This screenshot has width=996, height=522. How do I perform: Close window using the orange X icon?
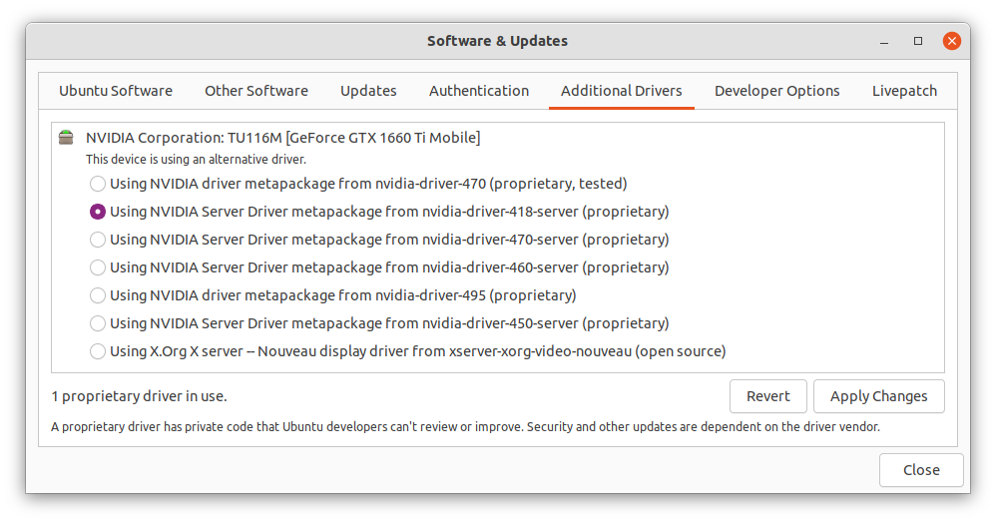click(x=951, y=41)
